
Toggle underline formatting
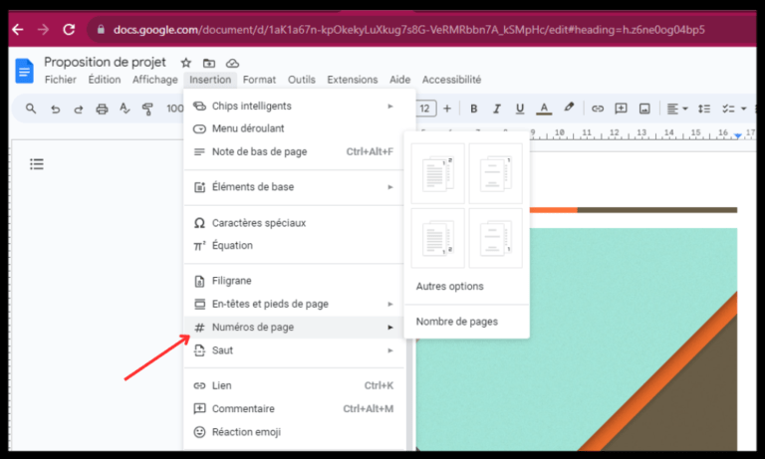click(520, 109)
